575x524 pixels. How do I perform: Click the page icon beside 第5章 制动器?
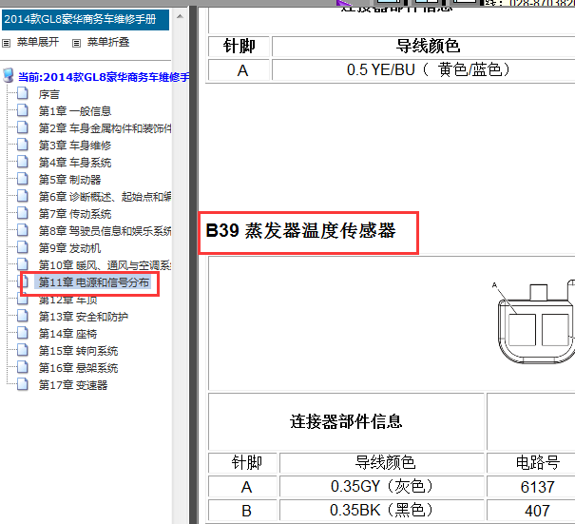[x=23, y=179]
